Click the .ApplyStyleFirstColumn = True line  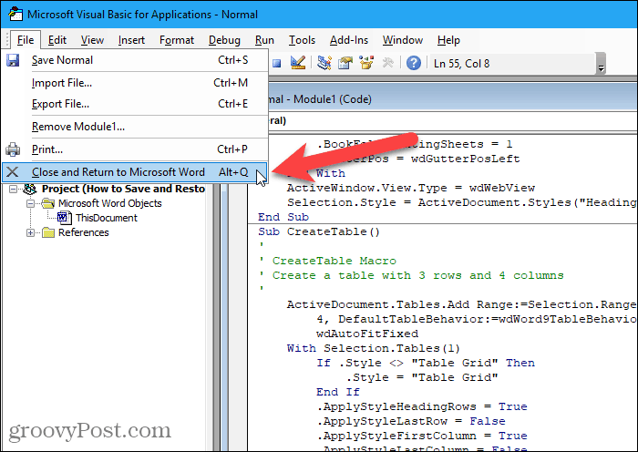[421, 437]
